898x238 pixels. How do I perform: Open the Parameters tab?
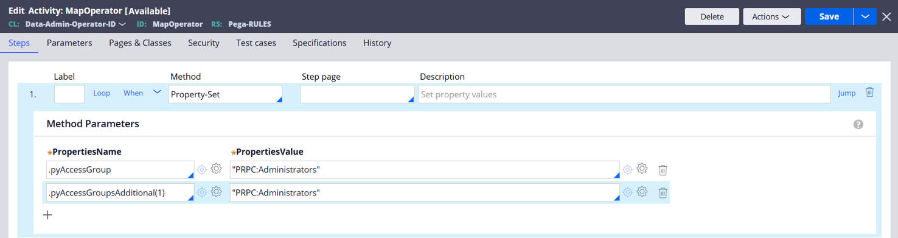tap(69, 43)
